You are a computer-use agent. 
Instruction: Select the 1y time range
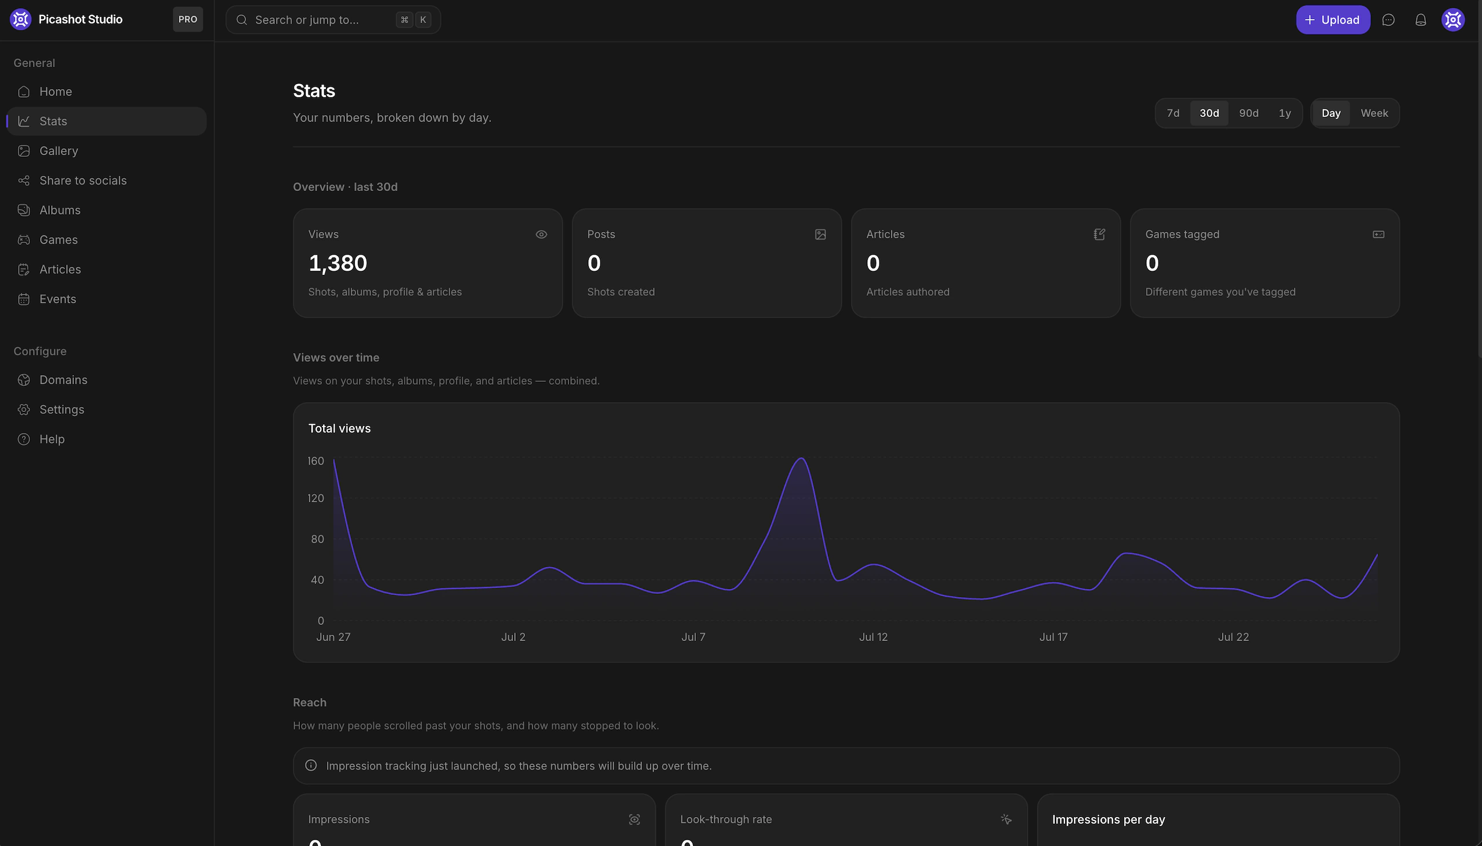click(x=1285, y=113)
